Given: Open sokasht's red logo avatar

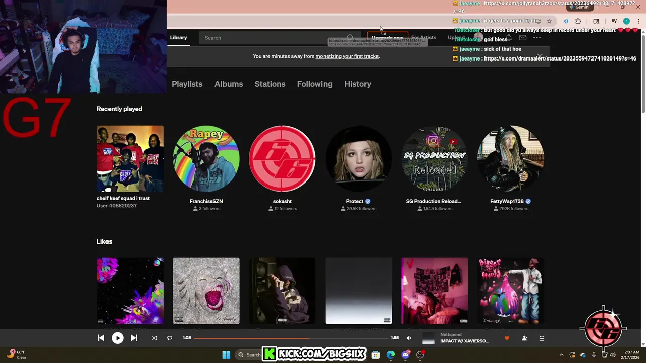Looking at the screenshot, I should click(282, 159).
